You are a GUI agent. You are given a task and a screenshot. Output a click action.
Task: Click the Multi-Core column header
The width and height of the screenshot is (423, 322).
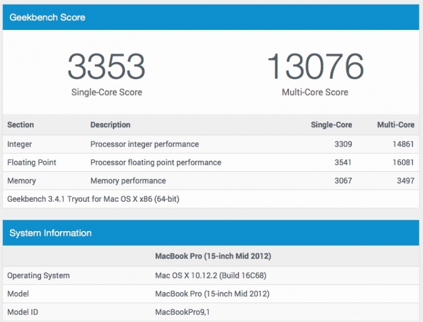(396, 125)
